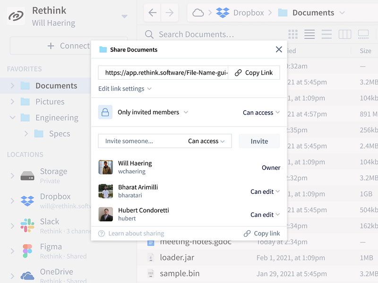The width and height of the screenshot is (378, 283).
Task: Click the Figma location icon
Action: point(27,251)
